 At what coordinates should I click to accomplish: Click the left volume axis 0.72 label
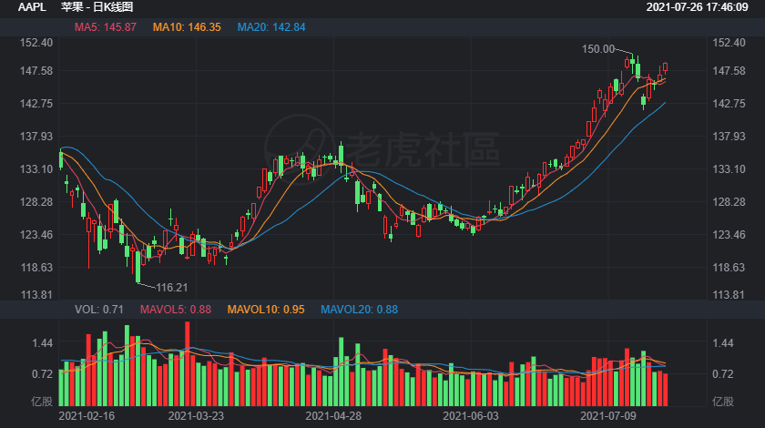click(43, 374)
